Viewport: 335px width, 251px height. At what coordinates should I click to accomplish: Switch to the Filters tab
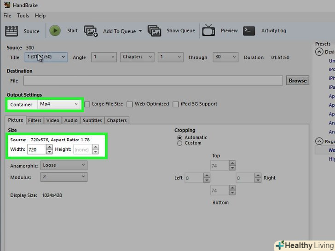pyautogui.click(x=35, y=120)
